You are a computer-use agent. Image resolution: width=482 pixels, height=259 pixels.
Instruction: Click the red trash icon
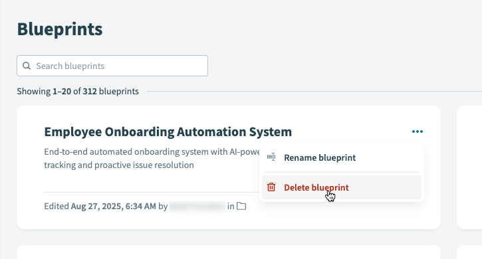[271, 187]
